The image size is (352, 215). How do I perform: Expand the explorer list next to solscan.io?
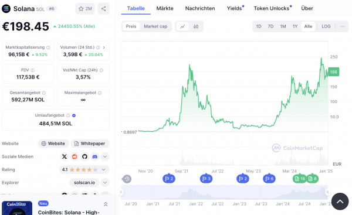tap(105, 183)
